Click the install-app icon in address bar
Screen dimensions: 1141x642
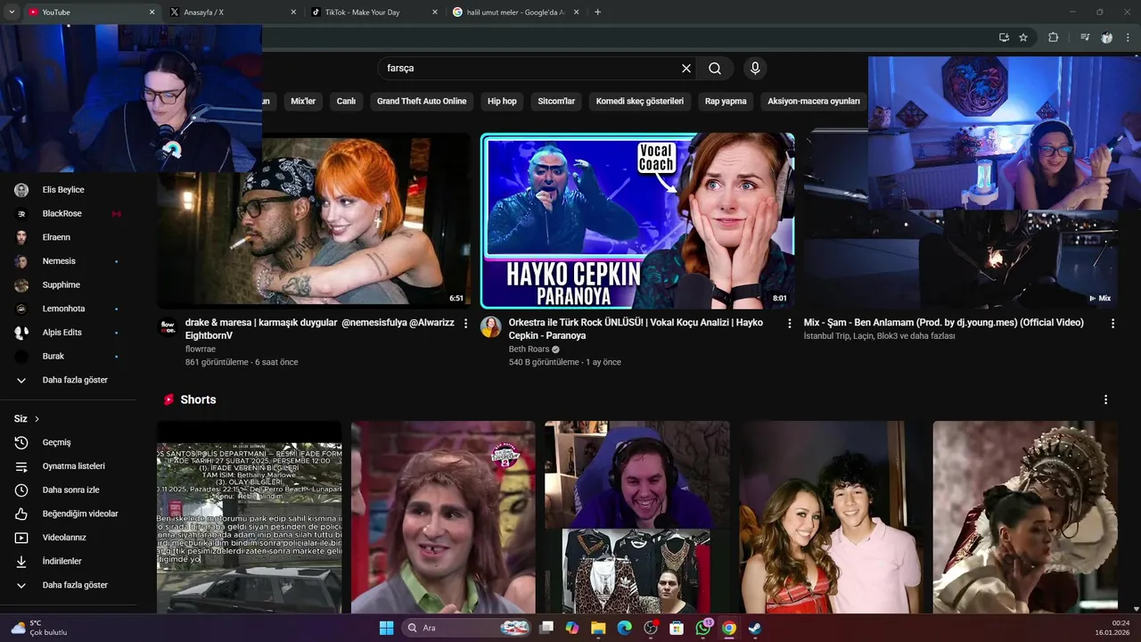coord(1004,37)
